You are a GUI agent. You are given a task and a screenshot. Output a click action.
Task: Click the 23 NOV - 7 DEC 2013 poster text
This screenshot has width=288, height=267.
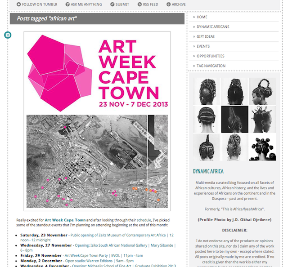pos(133,104)
